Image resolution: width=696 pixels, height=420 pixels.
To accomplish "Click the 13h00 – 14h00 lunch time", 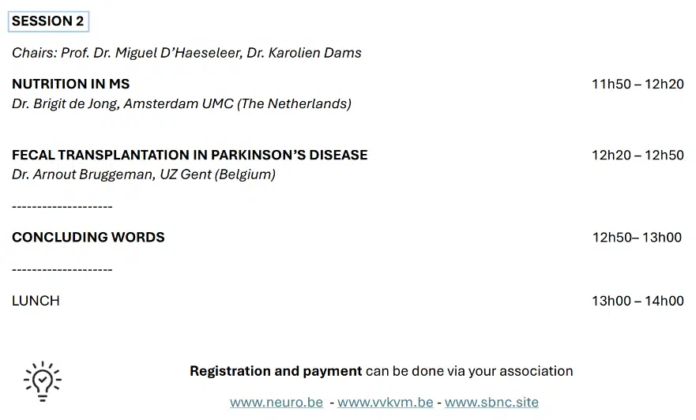I will (638, 301).
